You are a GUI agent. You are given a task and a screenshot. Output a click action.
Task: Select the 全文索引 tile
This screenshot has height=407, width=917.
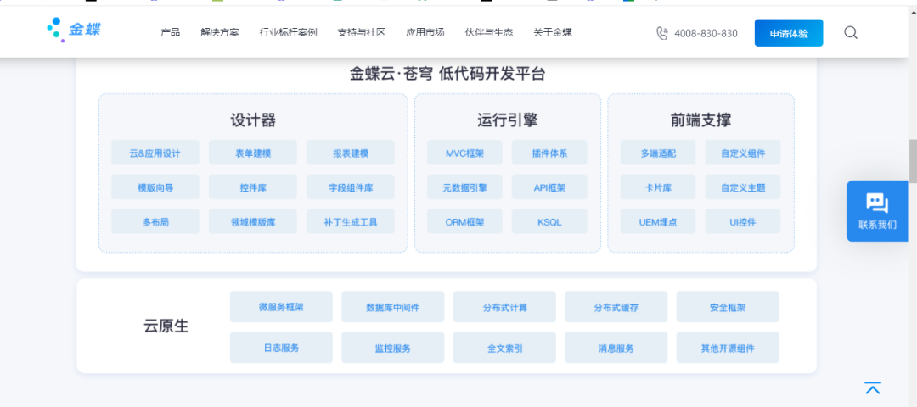[504, 348]
